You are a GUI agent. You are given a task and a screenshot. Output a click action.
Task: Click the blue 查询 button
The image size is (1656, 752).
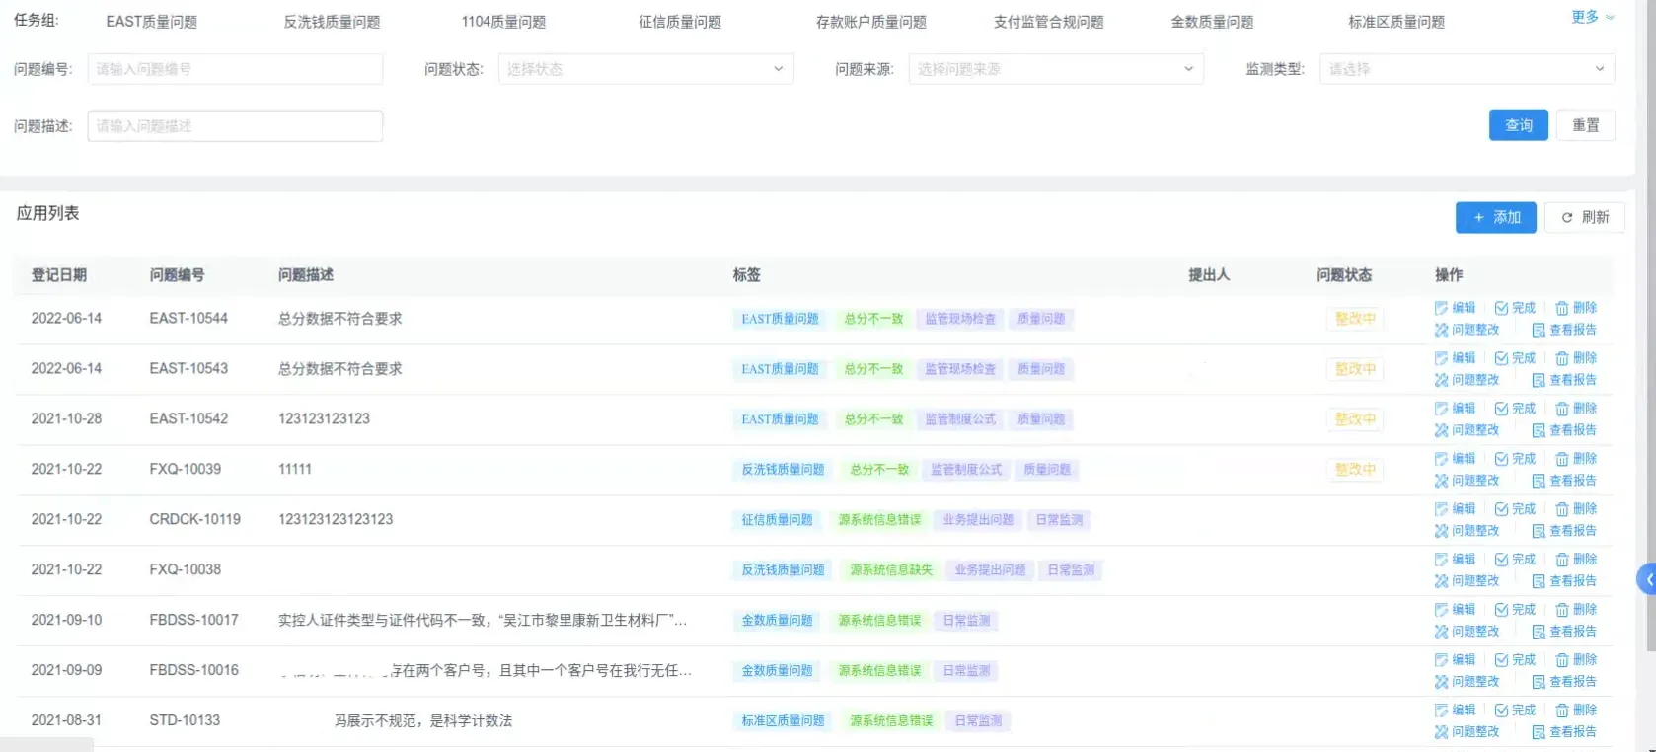pyautogui.click(x=1518, y=125)
